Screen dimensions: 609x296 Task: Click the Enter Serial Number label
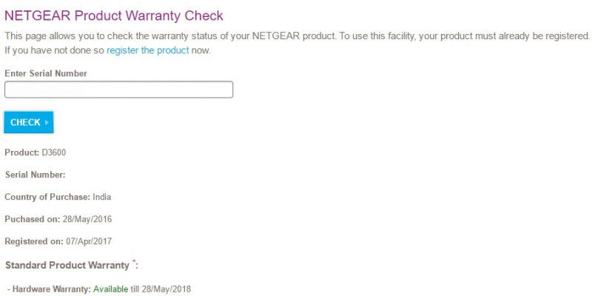click(46, 73)
